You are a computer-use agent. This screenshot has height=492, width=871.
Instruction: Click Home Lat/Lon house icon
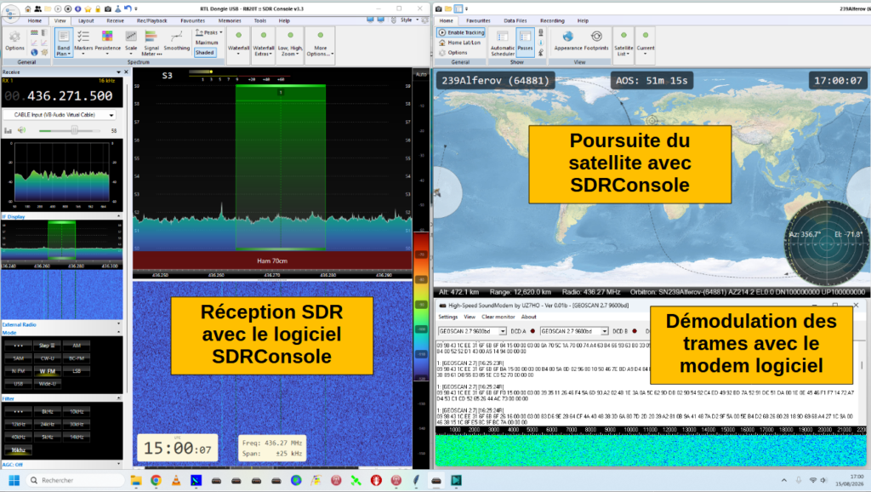442,43
